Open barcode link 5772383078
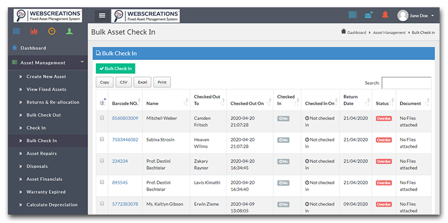The width and height of the screenshot is (448, 223). tap(125, 204)
